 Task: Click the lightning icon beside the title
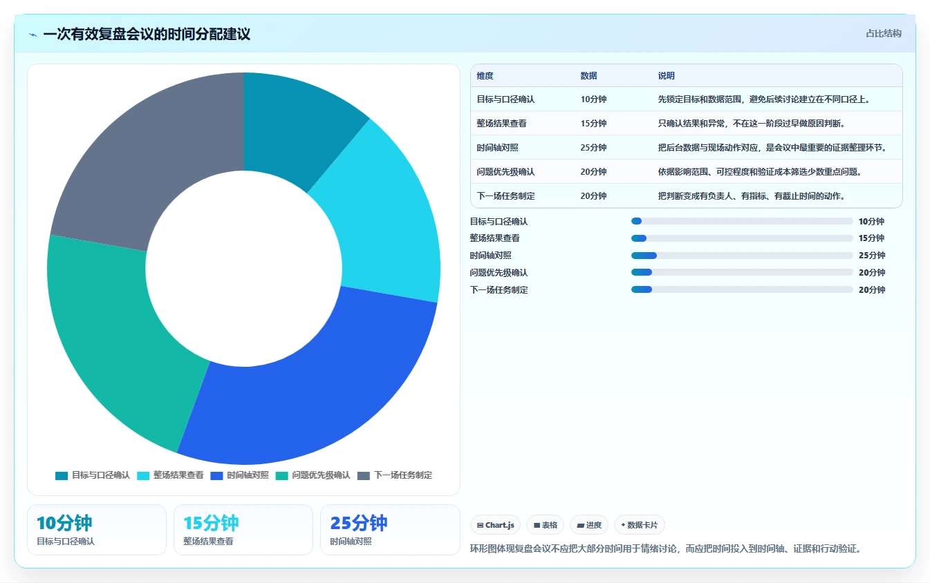[33, 35]
